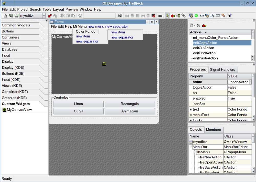The height and width of the screenshot is (182, 256).
Task: Click False value of toggleAction property
Action: pos(240,87)
